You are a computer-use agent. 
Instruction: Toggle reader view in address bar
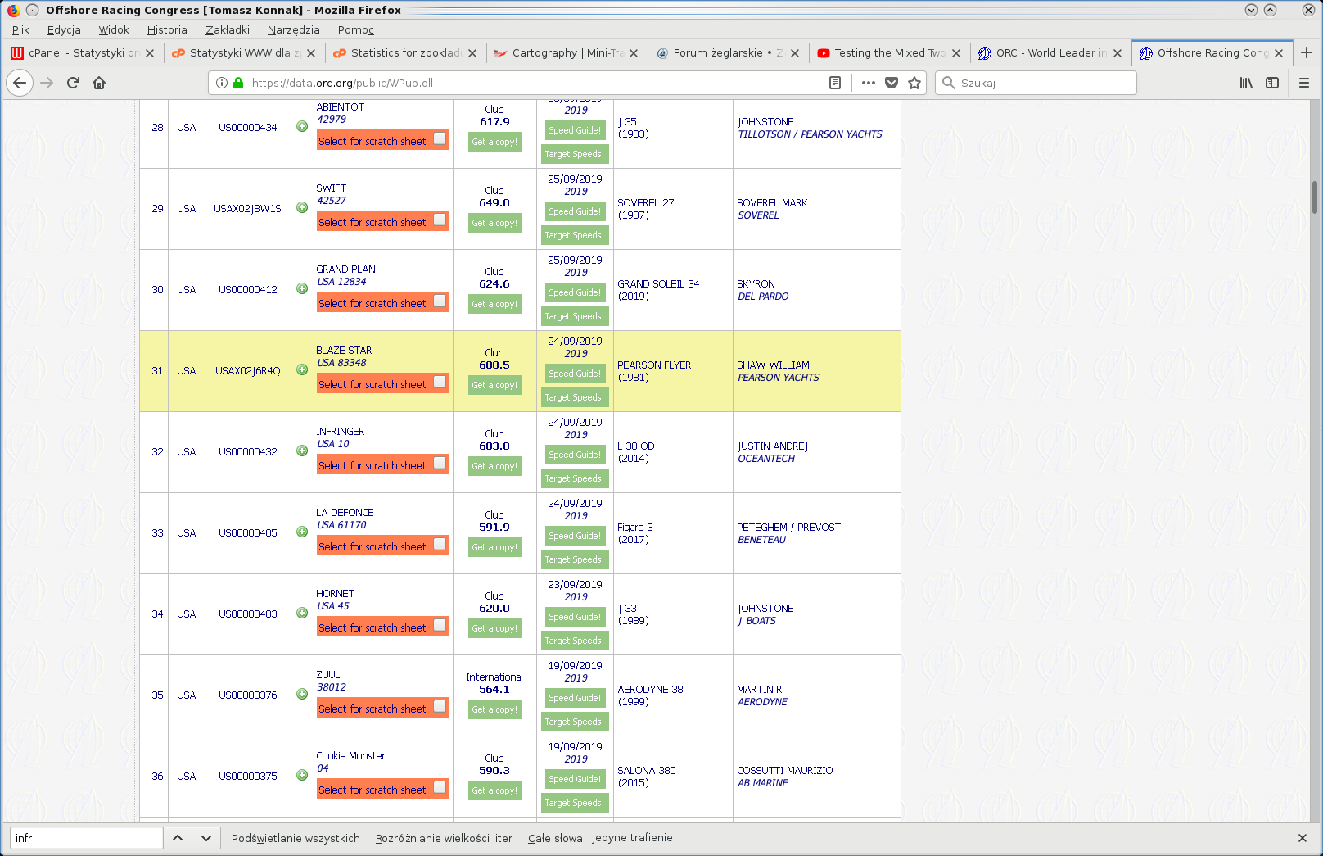pyautogui.click(x=835, y=83)
